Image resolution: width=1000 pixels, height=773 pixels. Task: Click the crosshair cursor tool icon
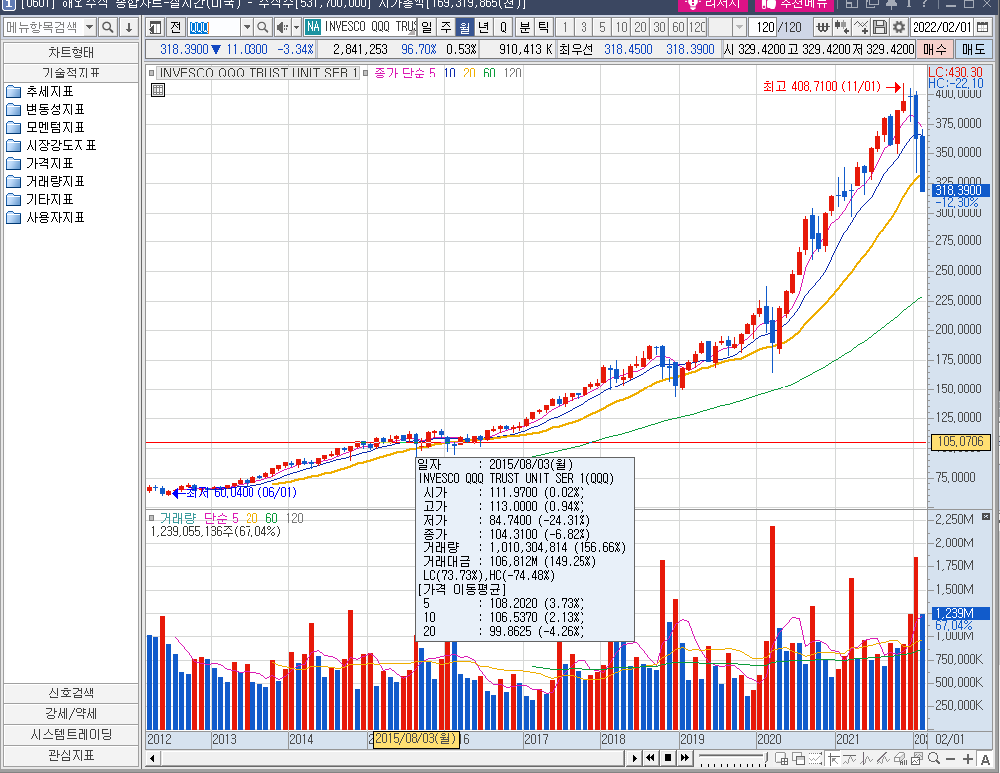(x=832, y=758)
